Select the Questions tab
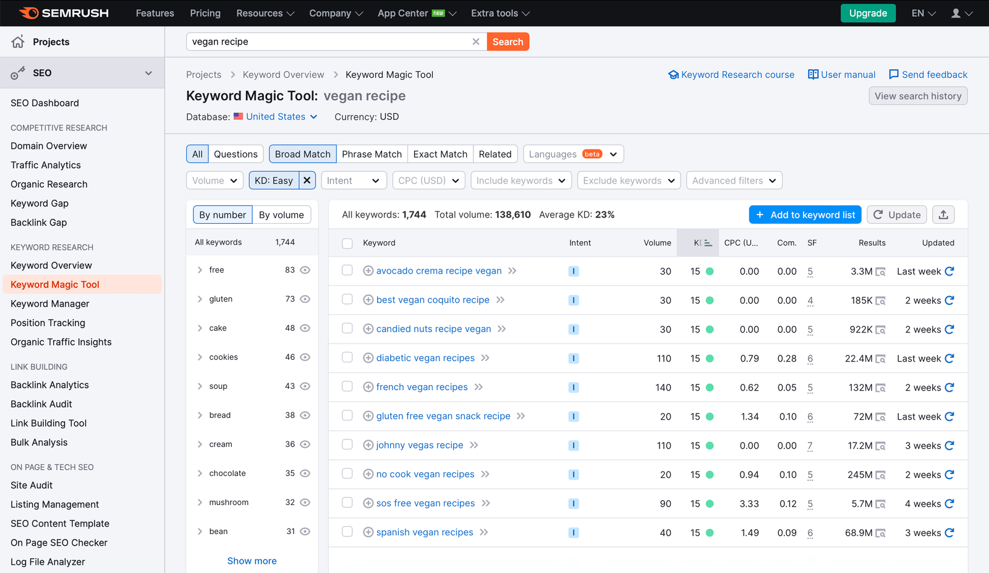Image resolution: width=989 pixels, height=573 pixels. click(236, 154)
